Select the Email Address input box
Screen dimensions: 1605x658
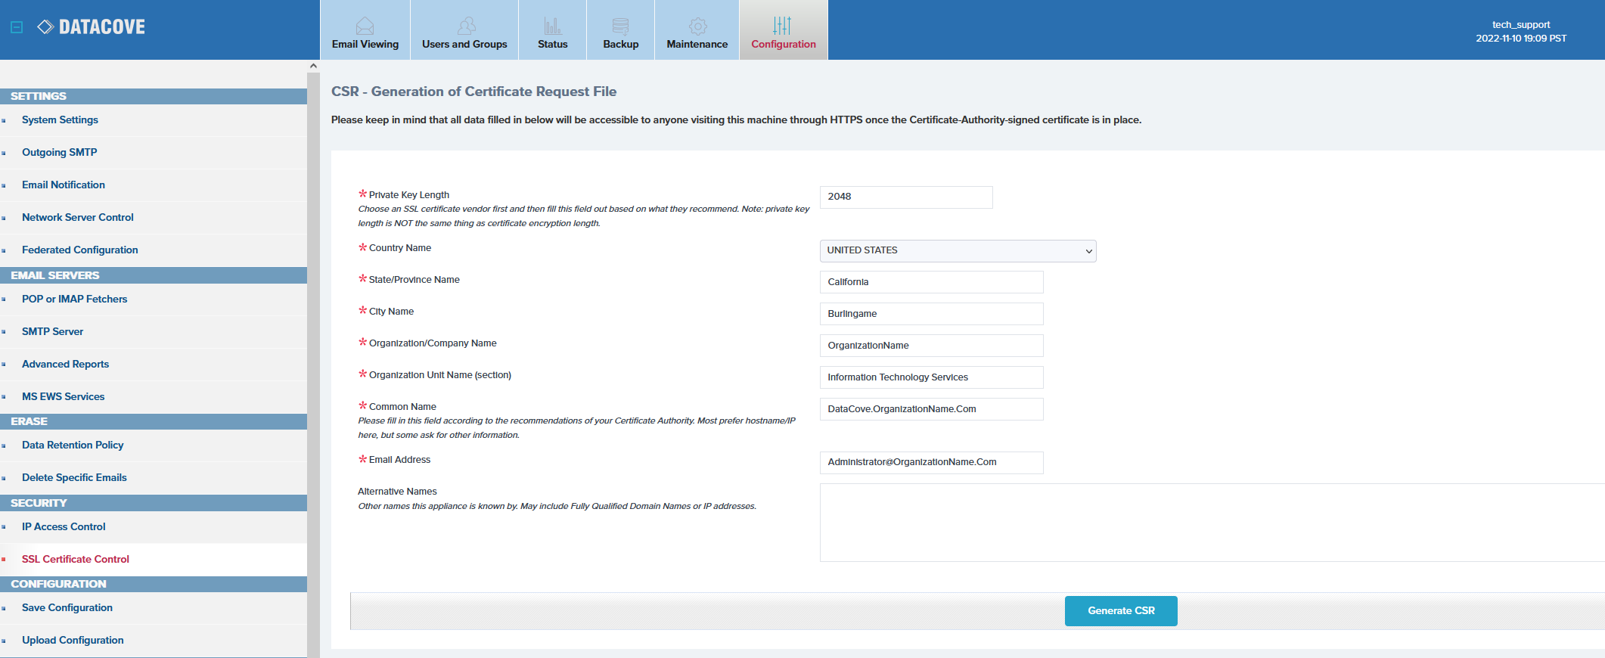pos(931,462)
